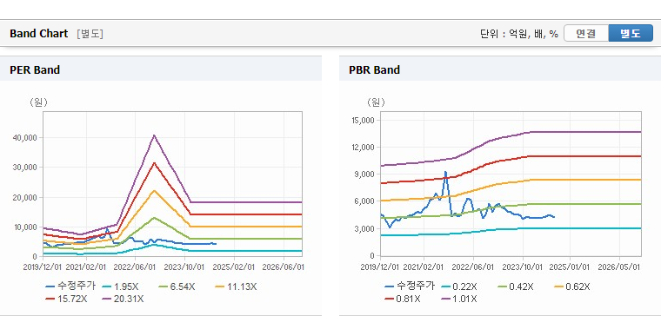Switch to the 연결 view toggle
Screen dimensions: 661x316
pos(586,33)
